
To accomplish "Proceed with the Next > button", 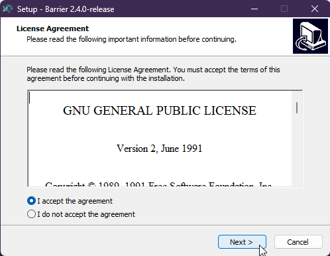I will coord(242,242).
